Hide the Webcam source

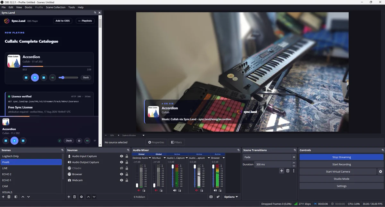point(122,180)
